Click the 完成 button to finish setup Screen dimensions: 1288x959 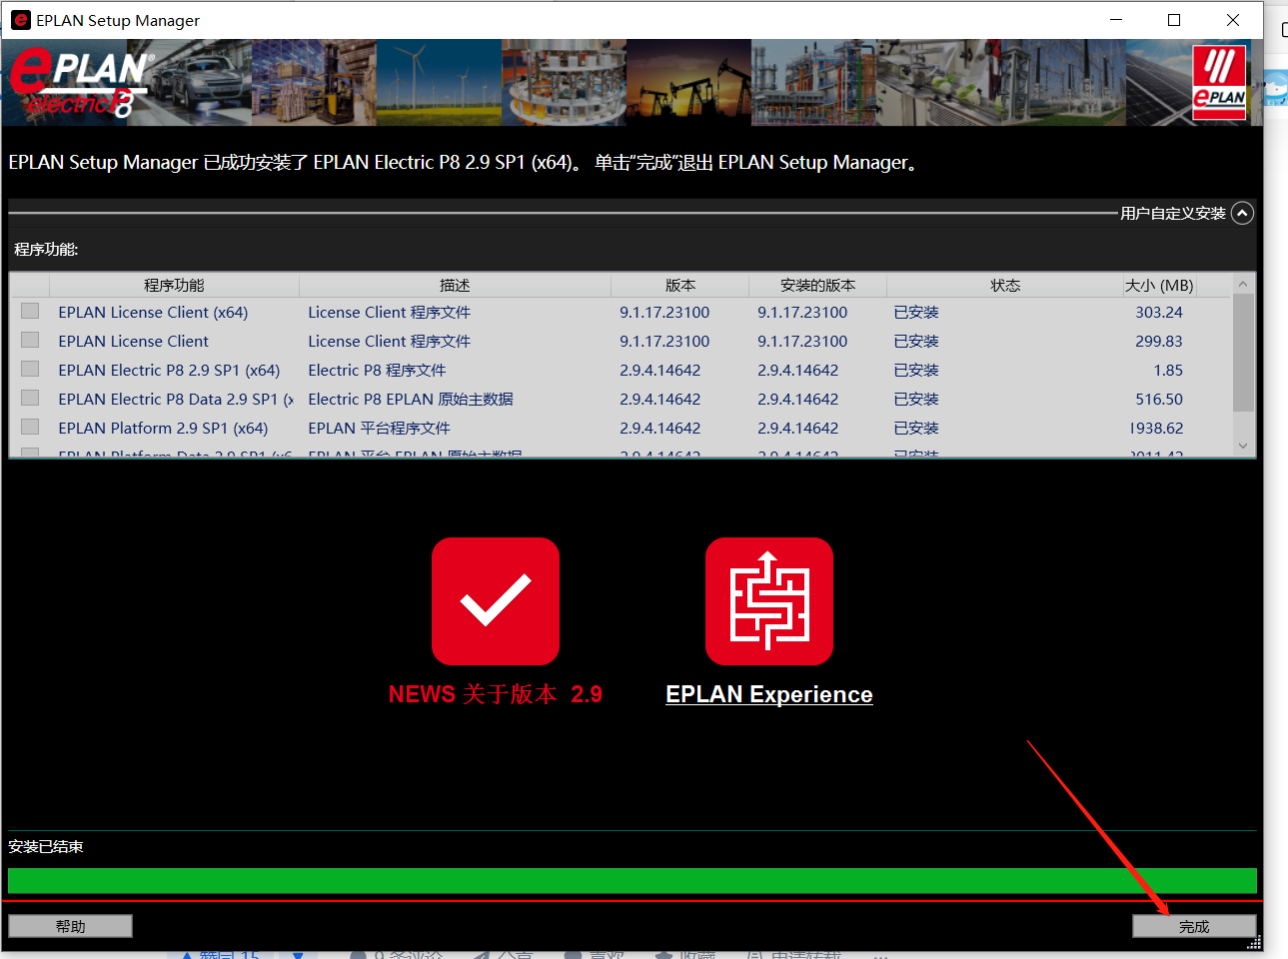tap(1193, 925)
